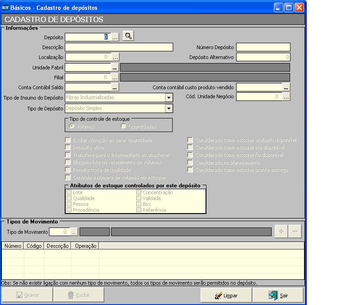This screenshot has width=340, height=305.
Task: Select the Volumes radio button
Action: 72,126
